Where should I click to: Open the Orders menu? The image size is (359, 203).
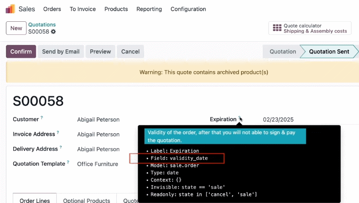pos(52,9)
